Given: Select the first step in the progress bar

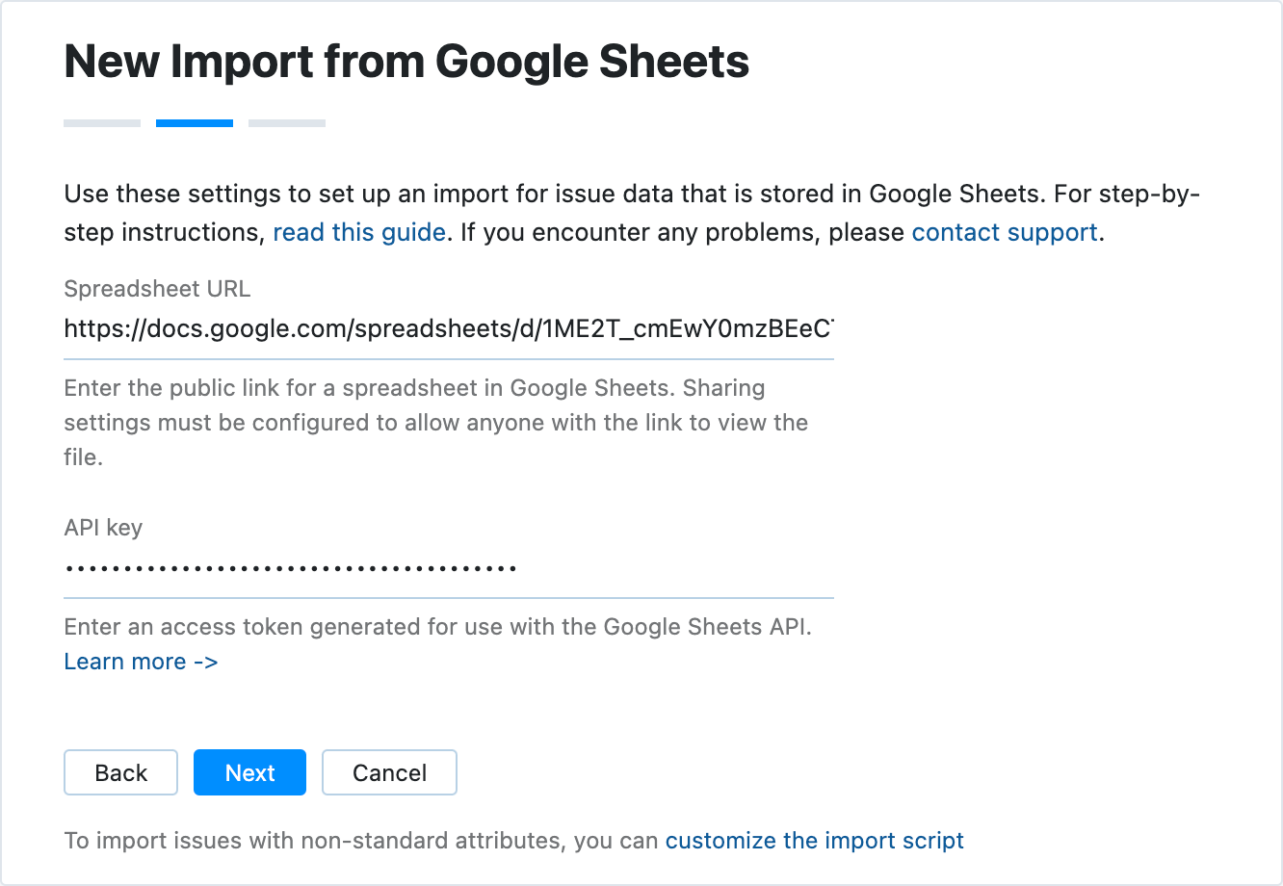Looking at the screenshot, I should tap(101, 122).
